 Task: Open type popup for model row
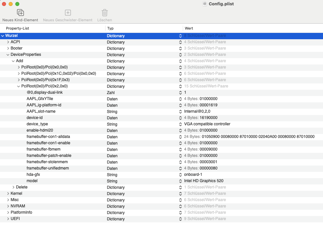coord(180,181)
